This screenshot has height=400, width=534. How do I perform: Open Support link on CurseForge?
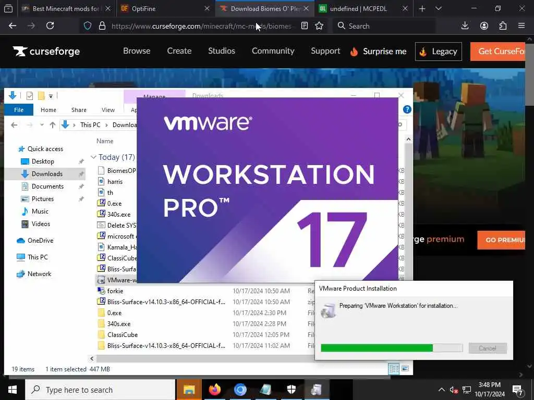pos(325,51)
